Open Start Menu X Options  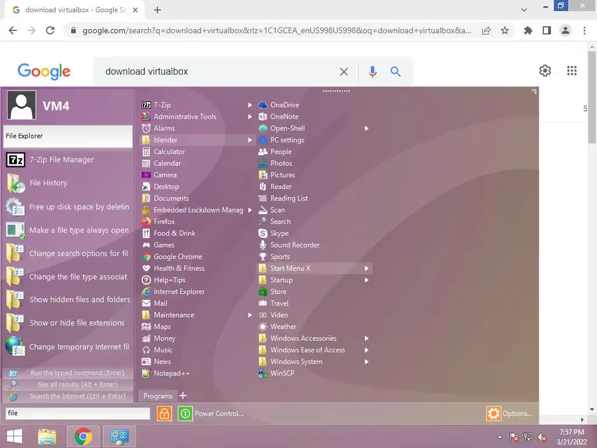click(510, 414)
